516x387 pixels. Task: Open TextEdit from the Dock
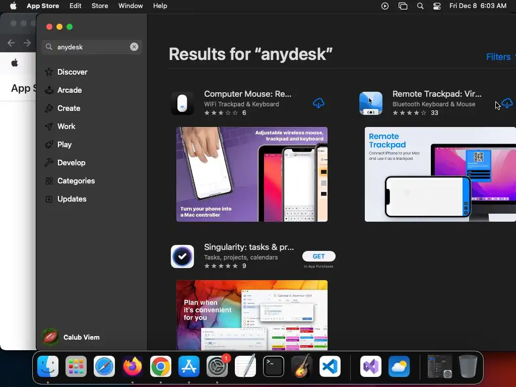(245, 366)
